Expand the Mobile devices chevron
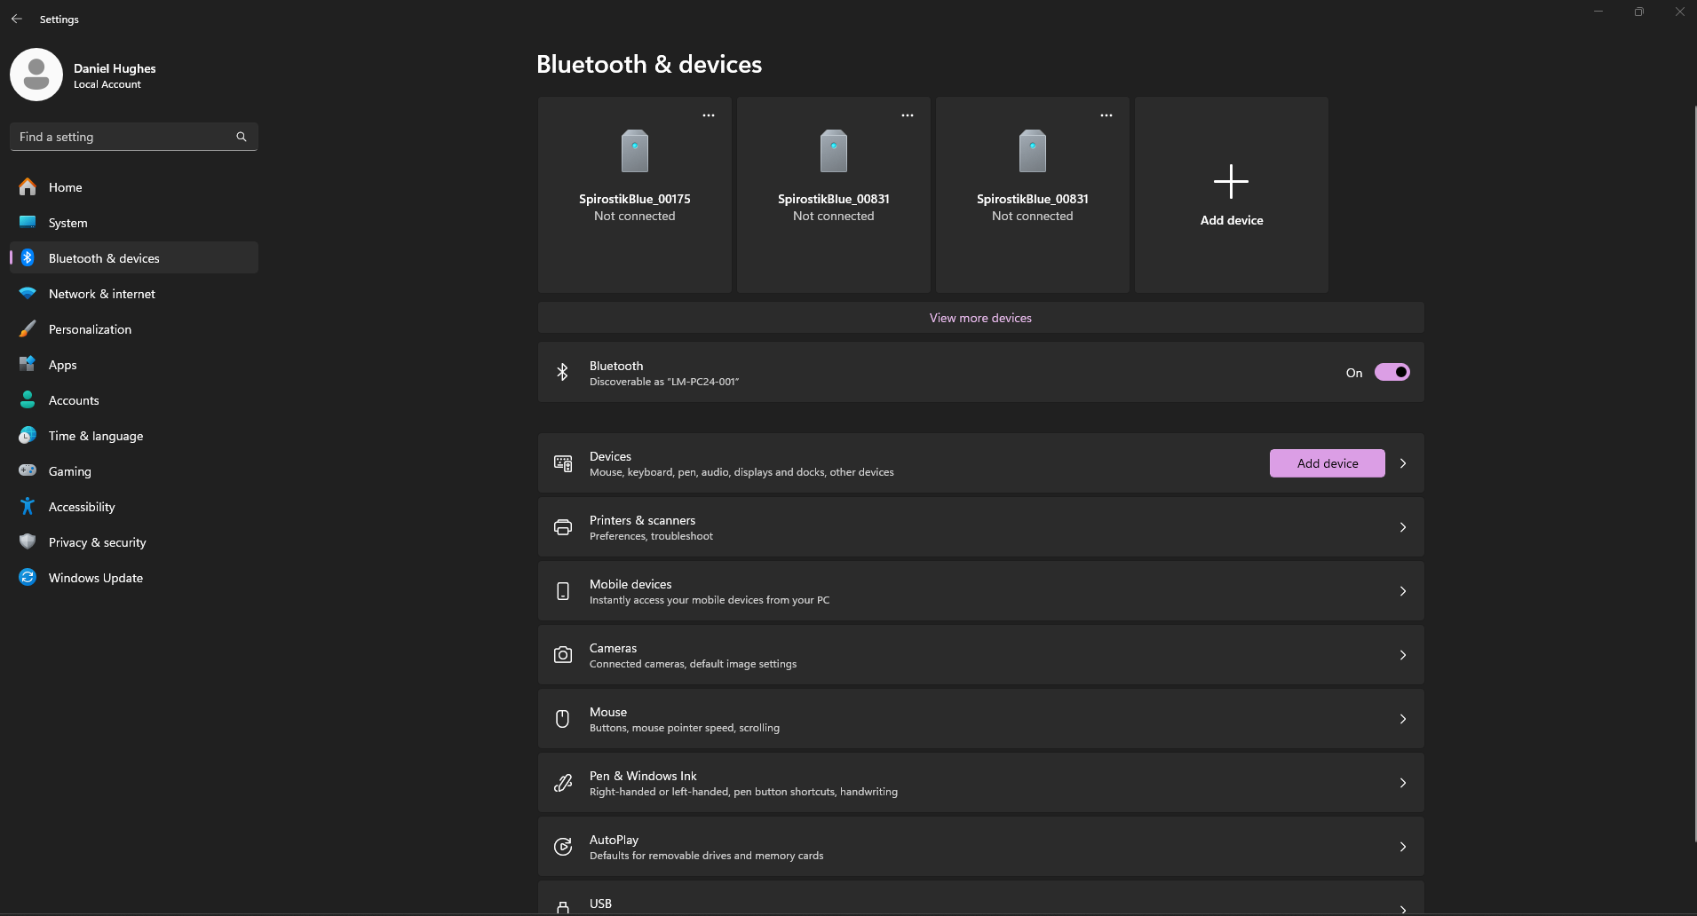Screen dimensions: 1697x916 [x=1403, y=591]
